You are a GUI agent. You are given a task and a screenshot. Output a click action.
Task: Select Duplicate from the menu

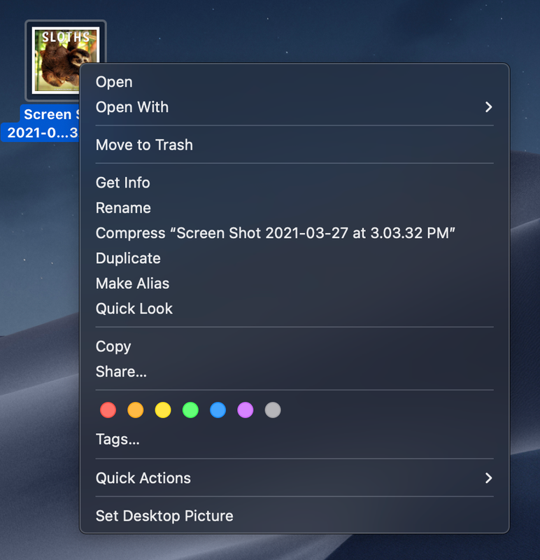(128, 258)
